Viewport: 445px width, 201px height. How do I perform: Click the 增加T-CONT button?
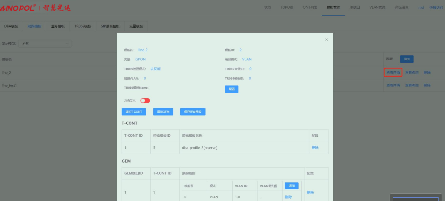134,112
